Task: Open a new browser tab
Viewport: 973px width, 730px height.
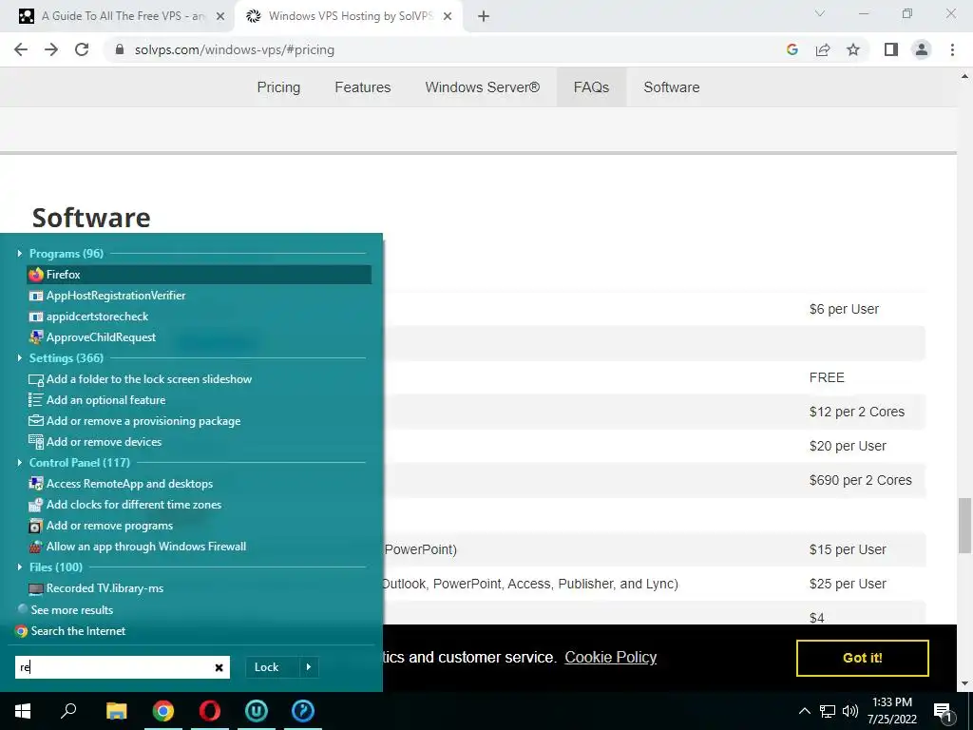Action: tap(484, 16)
